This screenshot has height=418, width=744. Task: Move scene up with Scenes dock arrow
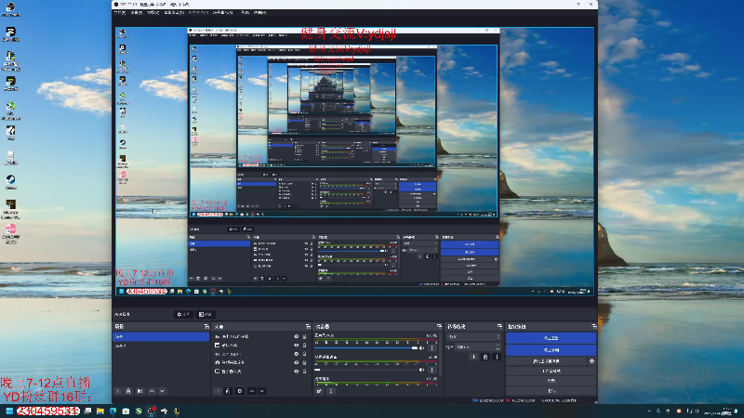(152, 391)
